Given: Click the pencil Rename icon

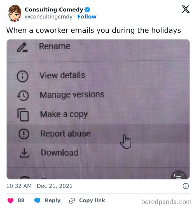Looking at the screenshot, I should (22, 47).
